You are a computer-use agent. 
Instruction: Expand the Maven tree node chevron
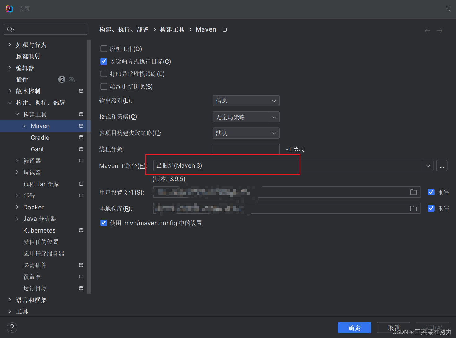coord(25,126)
